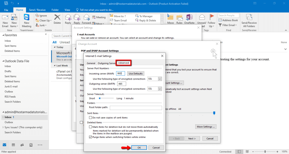Select the Advanced tab

(124, 63)
